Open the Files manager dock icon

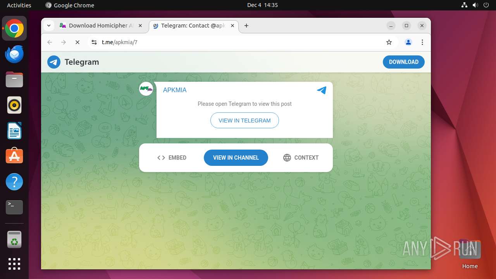14,79
